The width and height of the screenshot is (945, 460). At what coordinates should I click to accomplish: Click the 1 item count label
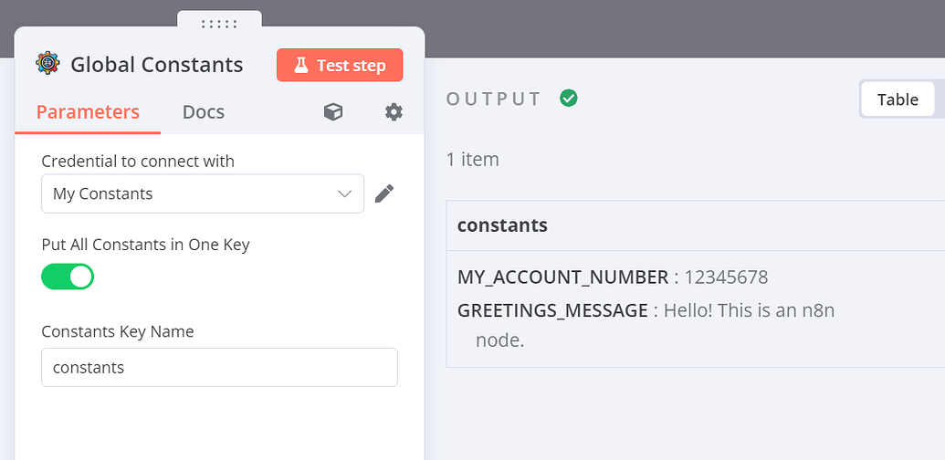coord(473,160)
